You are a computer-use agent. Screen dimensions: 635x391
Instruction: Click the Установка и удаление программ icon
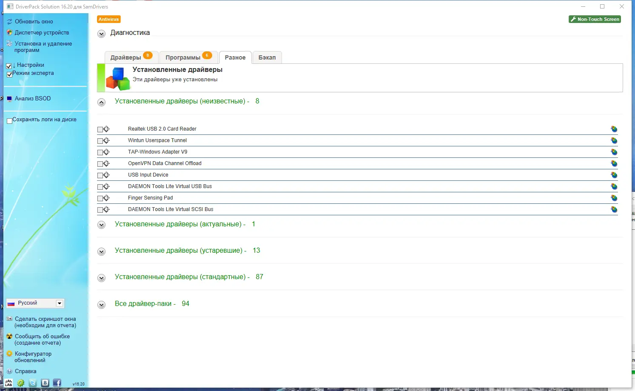click(x=9, y=43)
